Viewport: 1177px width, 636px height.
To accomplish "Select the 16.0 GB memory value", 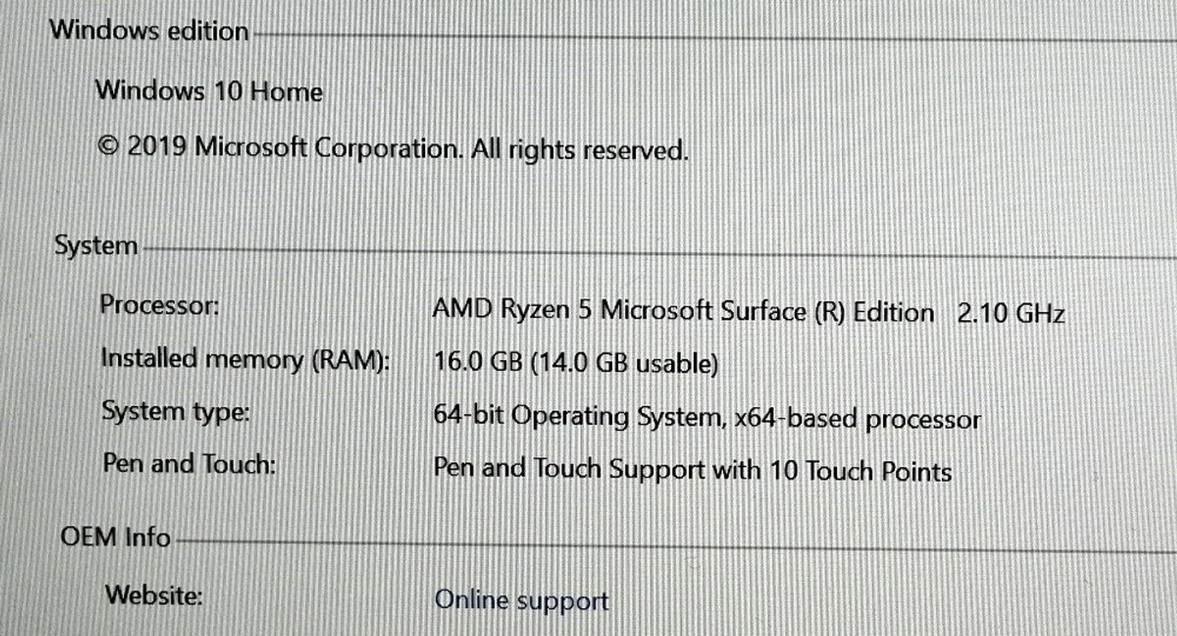I will tap(478, 362).
